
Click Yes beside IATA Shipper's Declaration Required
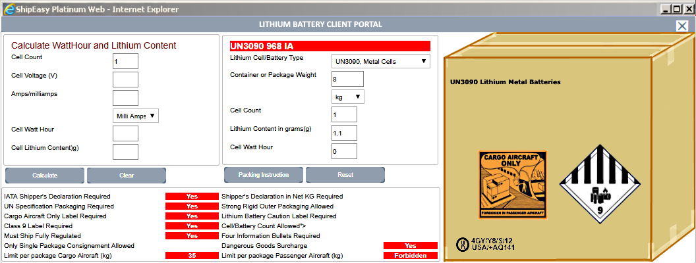coord(192,196)
